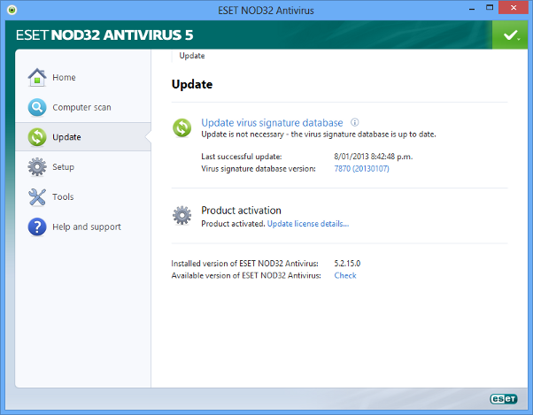Click Check for available version
The image size is (533, 415).
(345, 275)
